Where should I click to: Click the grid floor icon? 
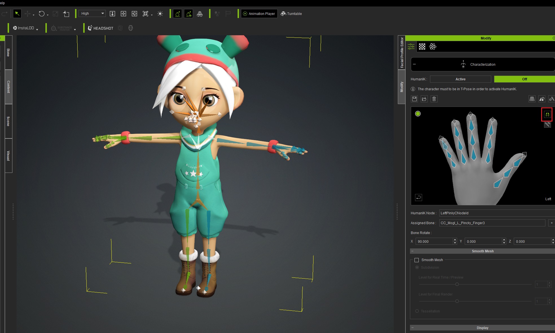[532, 99]
